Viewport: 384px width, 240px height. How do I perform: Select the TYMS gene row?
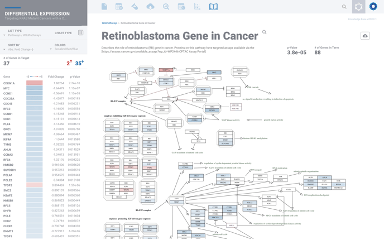point(42,145)
